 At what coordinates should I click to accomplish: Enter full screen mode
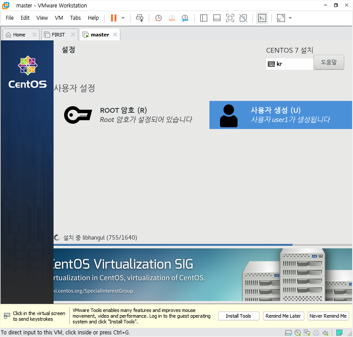click(x=230, y=18)
